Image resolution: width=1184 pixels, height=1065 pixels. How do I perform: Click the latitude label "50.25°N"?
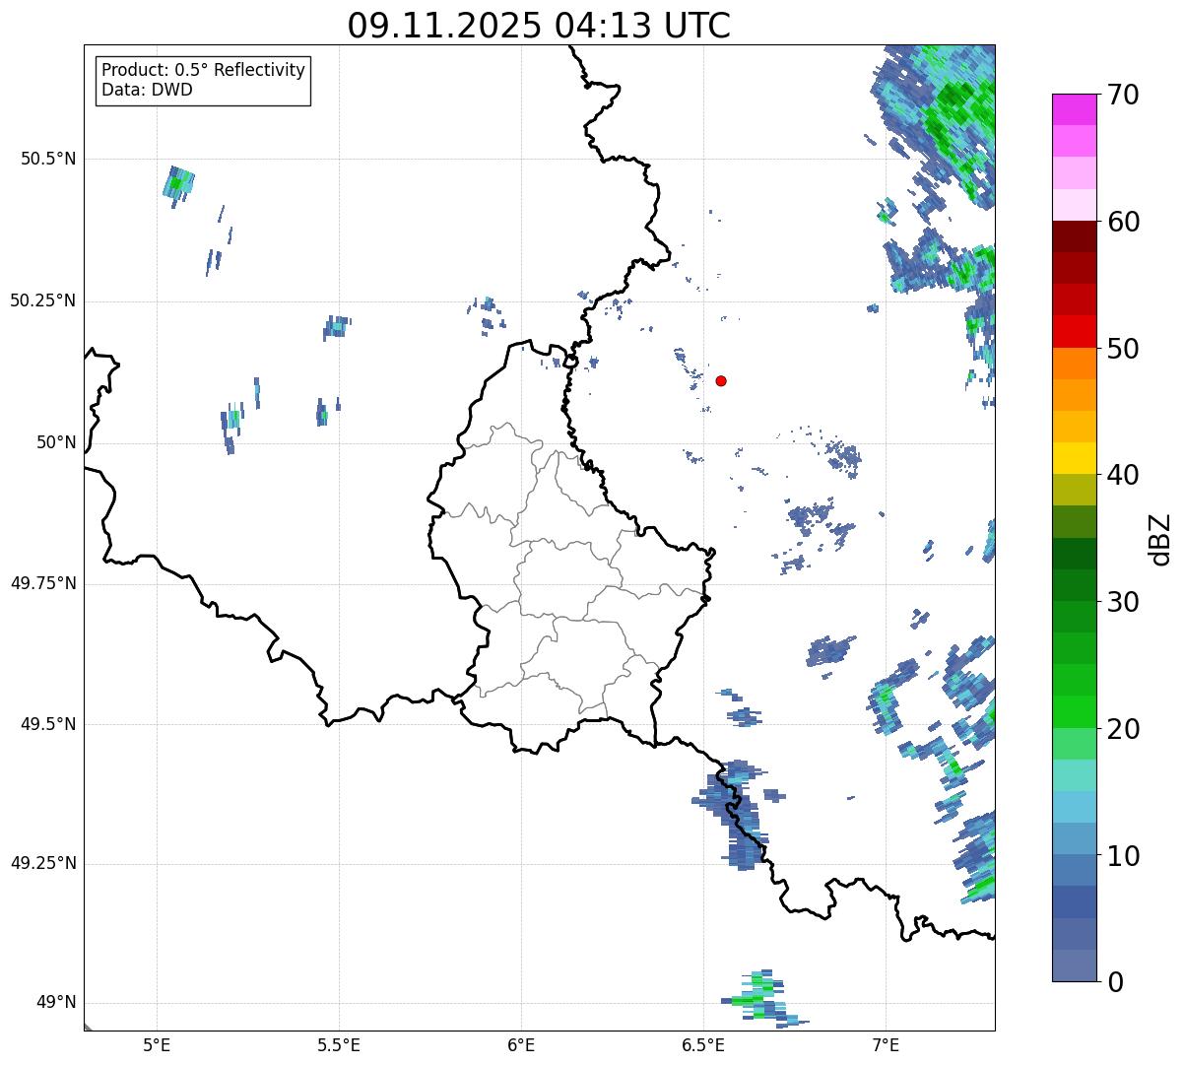(42, 300)
